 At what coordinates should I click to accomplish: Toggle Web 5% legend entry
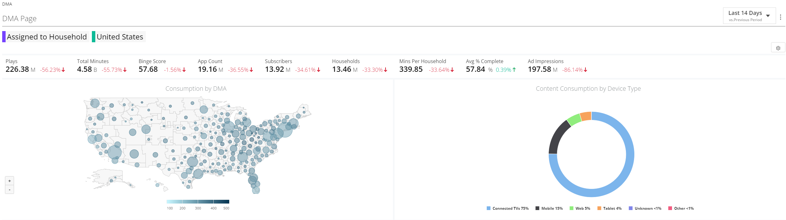click(x=580, y=209)
